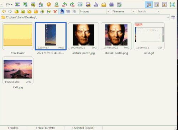Image resolution: width=178 pixels, height=130 pixels.
Task: Delete the selected file with red X
Action: tap(55, 11)
